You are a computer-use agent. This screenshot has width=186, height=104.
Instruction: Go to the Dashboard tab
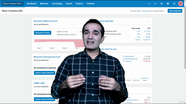pyautogui.click(x=32, y=4)
